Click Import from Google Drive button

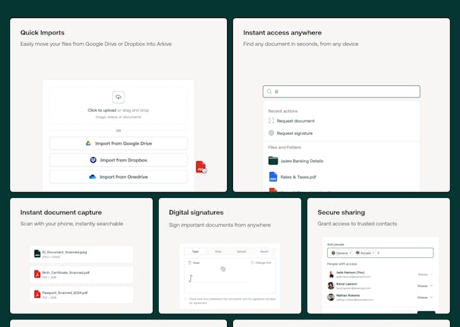(x=118, y=143)
